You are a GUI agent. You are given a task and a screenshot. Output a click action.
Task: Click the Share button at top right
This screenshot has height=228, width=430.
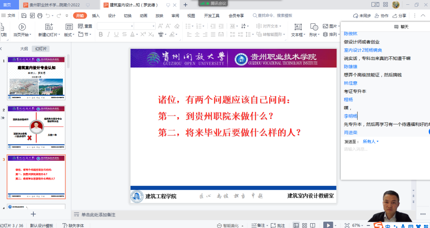click(x=399, y=16)
